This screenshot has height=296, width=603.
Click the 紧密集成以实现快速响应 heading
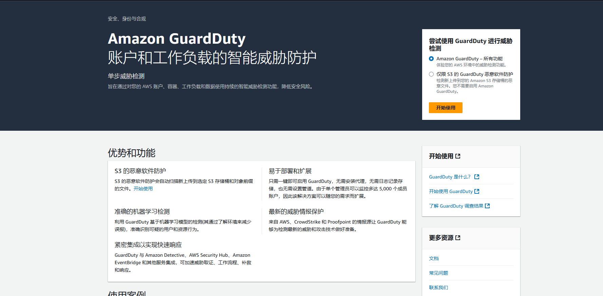[148, 245]
